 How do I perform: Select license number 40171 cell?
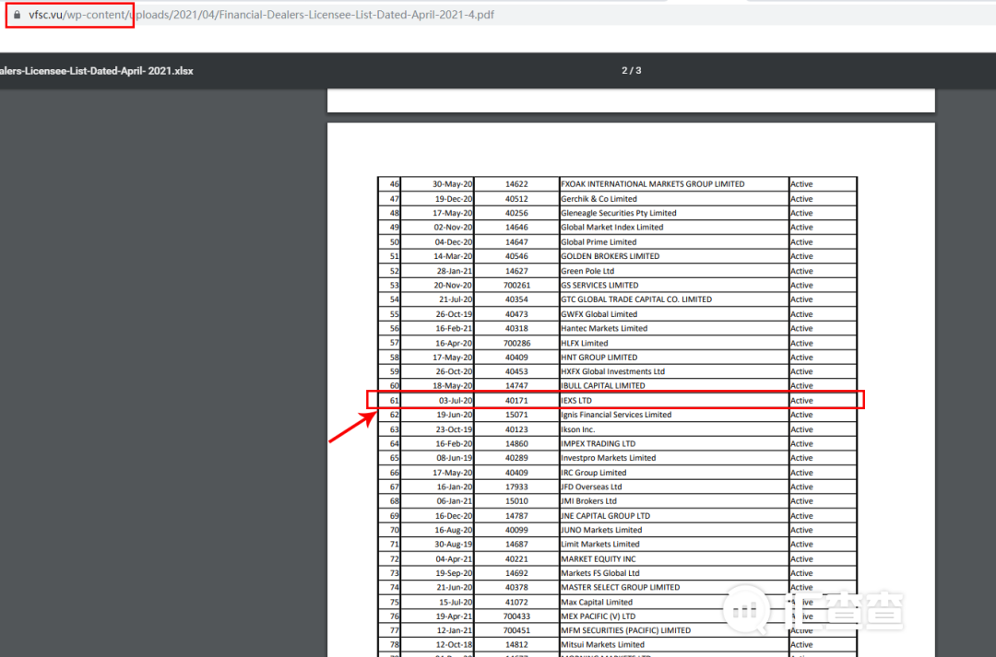coord(516,401)
